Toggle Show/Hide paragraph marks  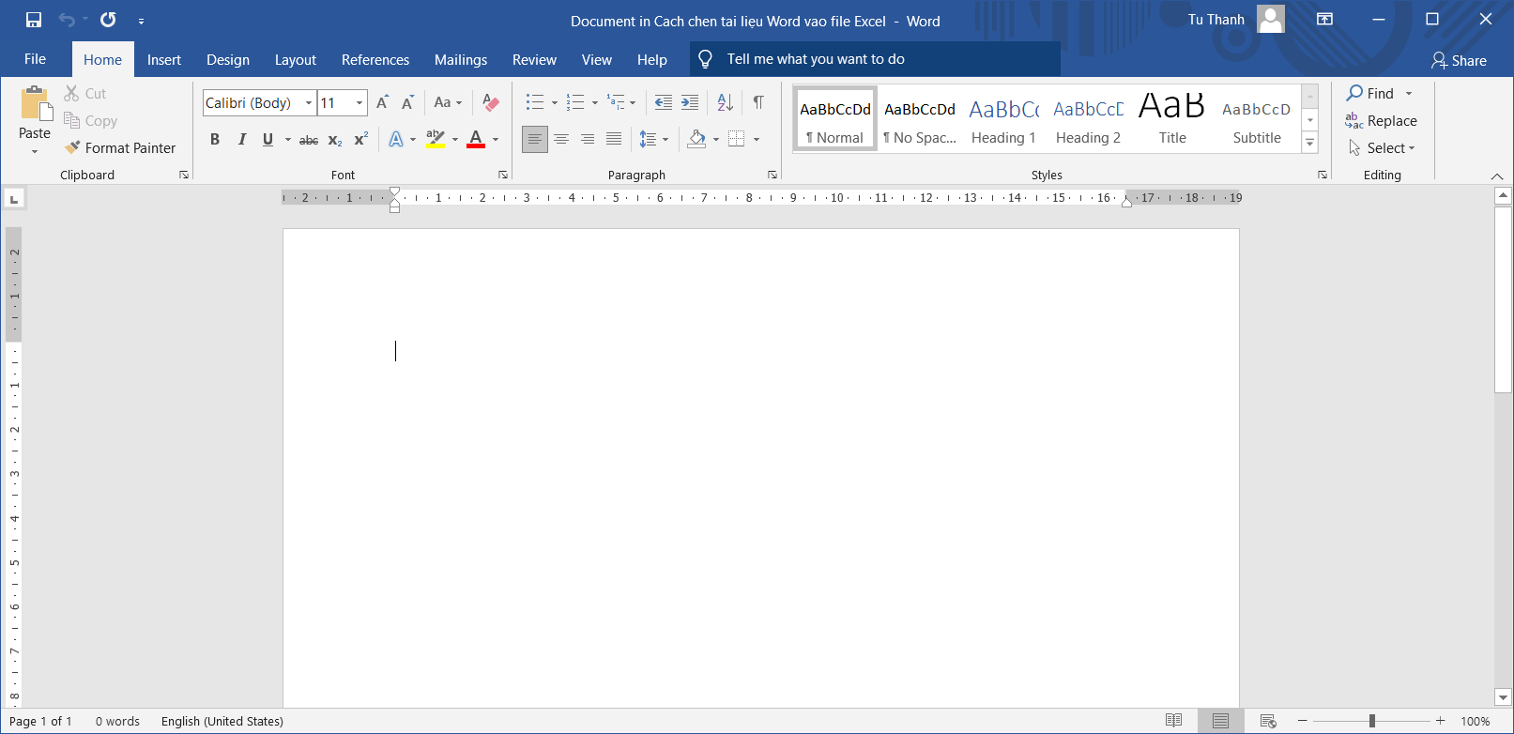(x=757, y=102)
